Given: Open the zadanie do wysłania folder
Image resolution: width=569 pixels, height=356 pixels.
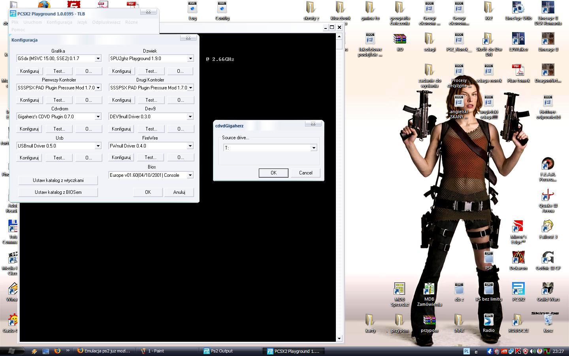Looking at the screenshot, I should coord(430,76).
